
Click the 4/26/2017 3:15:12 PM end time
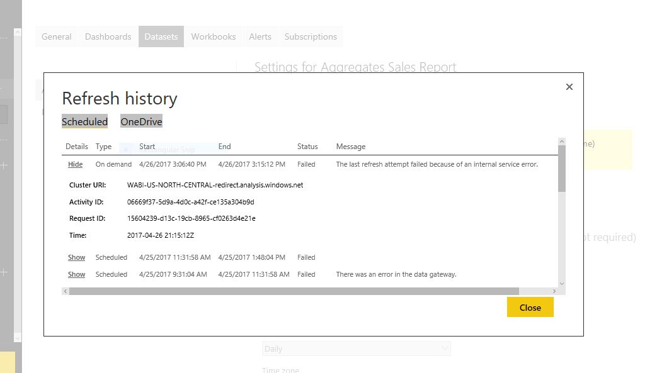click(252, 165)
